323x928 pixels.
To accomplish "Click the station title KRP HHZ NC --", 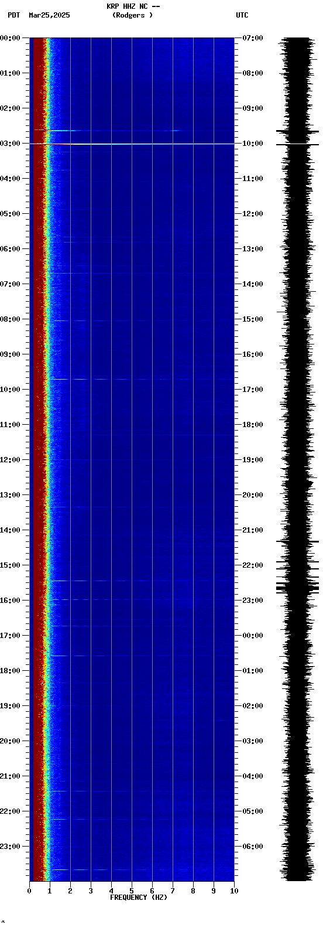I will tap(133, 6).
